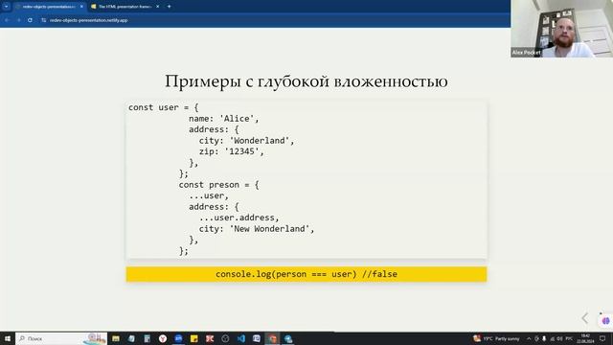The image size is (613, 345).
Task: Switch to the objects-presentation browser tab
Action: coord(49,7)
